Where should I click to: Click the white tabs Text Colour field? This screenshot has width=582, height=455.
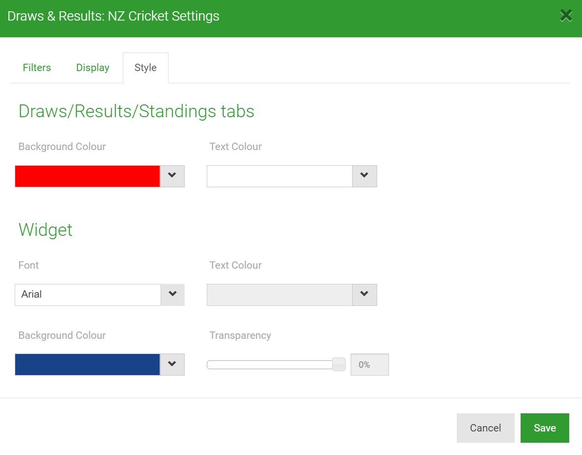pos(279,176)
